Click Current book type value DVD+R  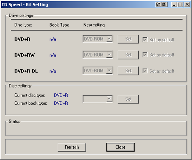[x=61, y=103]
